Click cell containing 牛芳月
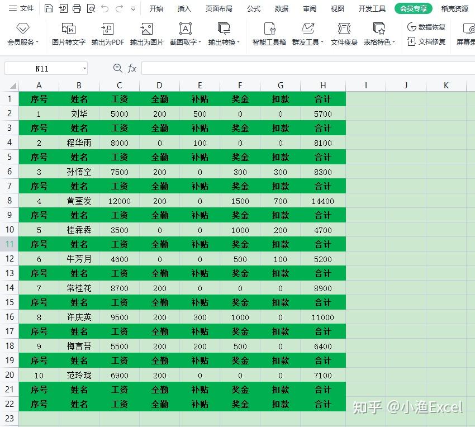Image resolution: width=475 pixels, height=427 pixels. point(79,259)
